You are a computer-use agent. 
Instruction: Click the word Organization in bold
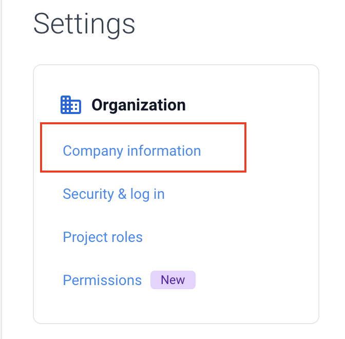click(139, 105)
